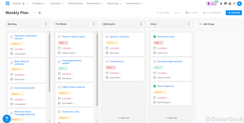
Task: Mark Sponsor response task complete
Action: [x=107, y=37]
